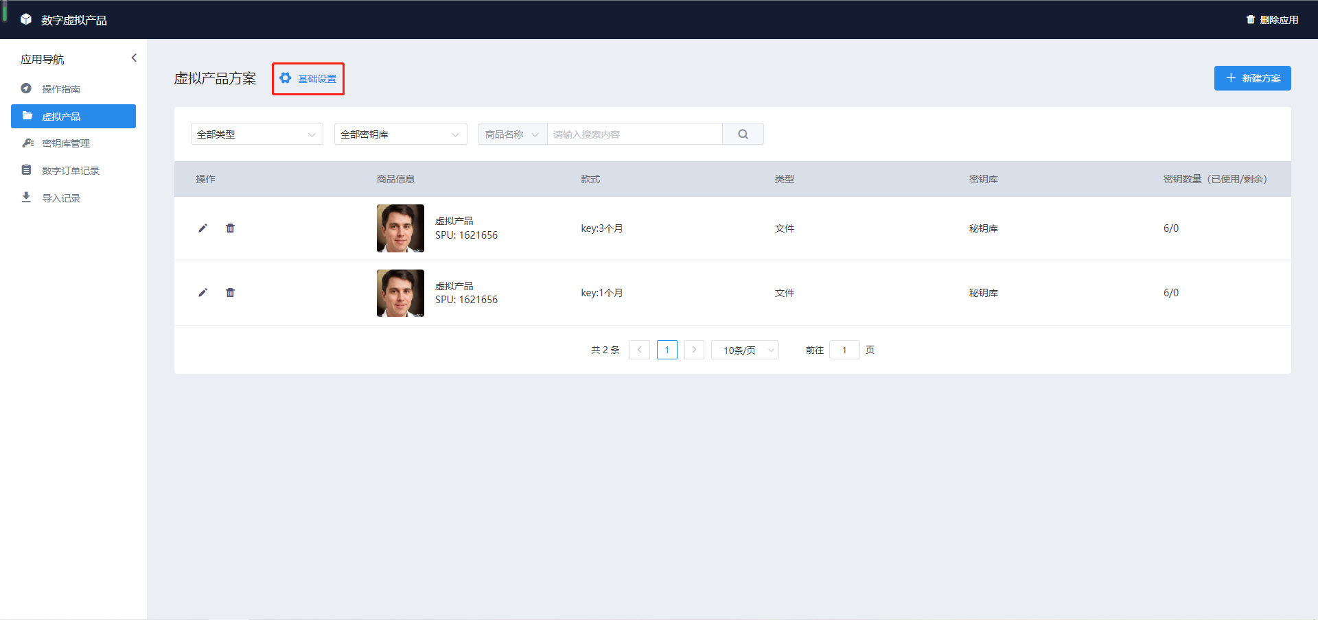Image resolution: width=1318 pixels, height=620 pixels.
Task: Open 密钥库管理 menu item
Action: coord(73,143)
